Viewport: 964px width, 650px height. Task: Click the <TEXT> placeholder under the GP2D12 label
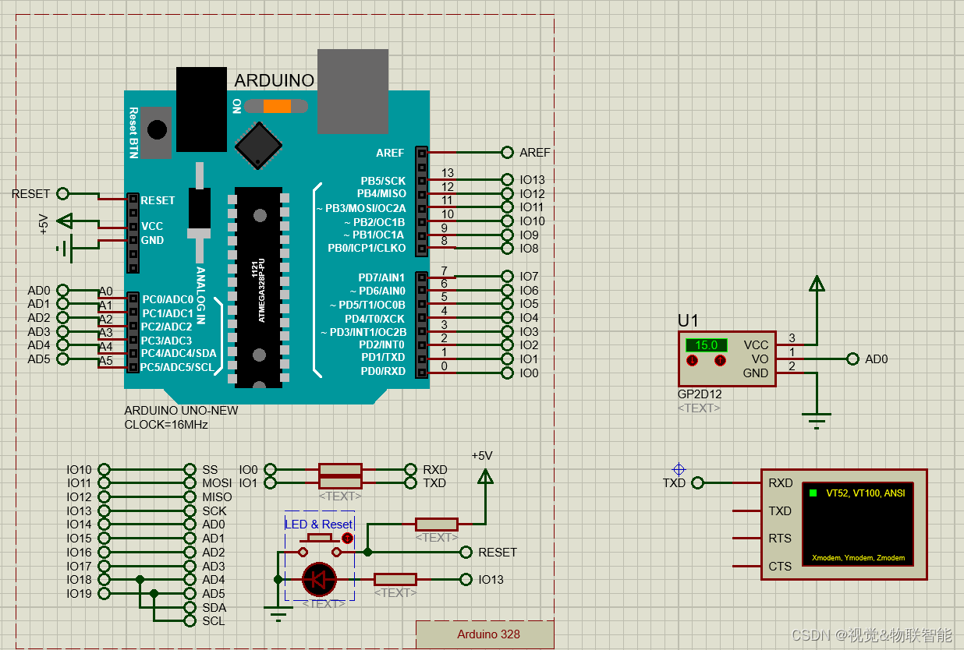(x=700, y=408)
